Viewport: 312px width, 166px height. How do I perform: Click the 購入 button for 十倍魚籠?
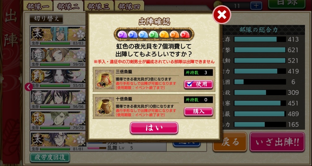click(x=198, y=111)
